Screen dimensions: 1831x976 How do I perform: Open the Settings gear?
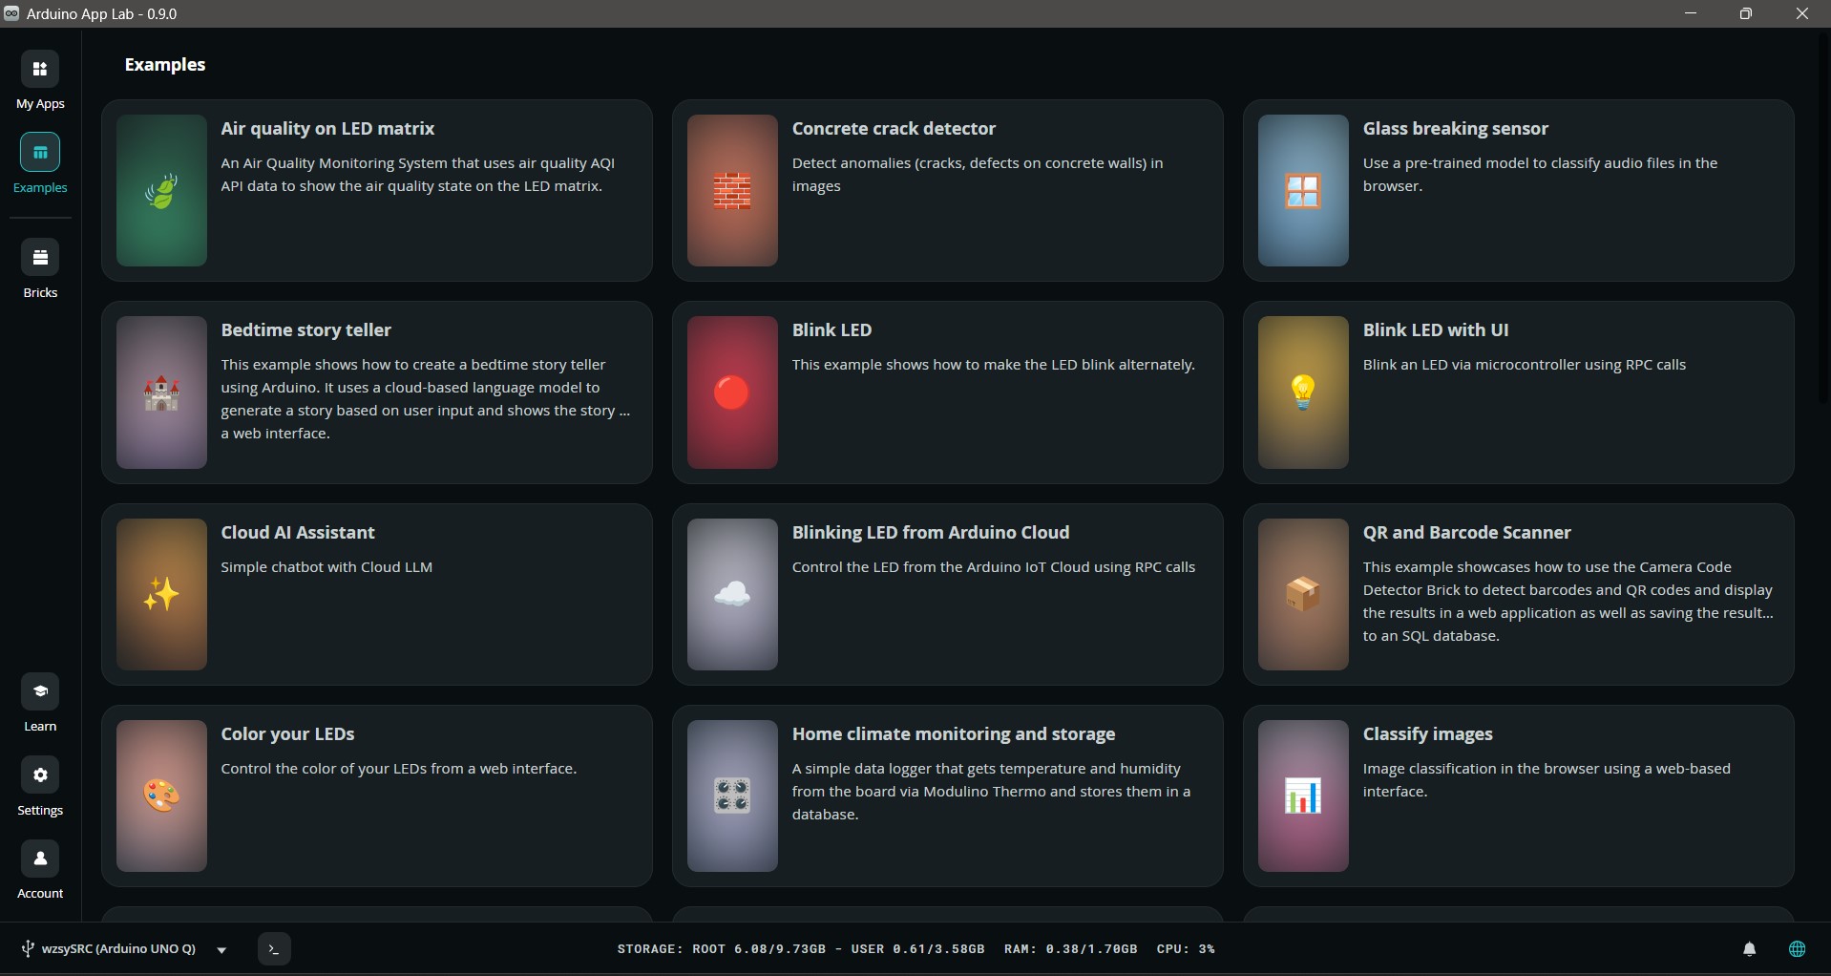pyautogui.click(x=40, y=775)
